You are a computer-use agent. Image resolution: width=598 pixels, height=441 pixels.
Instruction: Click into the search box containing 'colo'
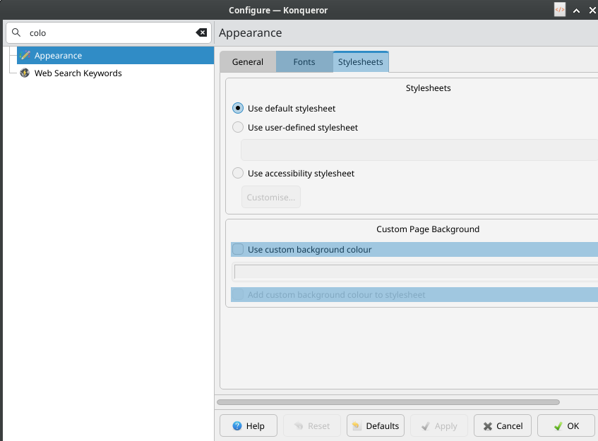[106, 32]
